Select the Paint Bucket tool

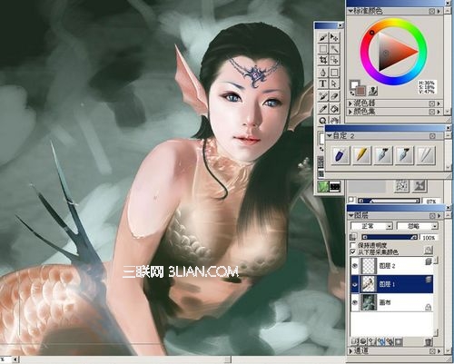tap(334, 108)
